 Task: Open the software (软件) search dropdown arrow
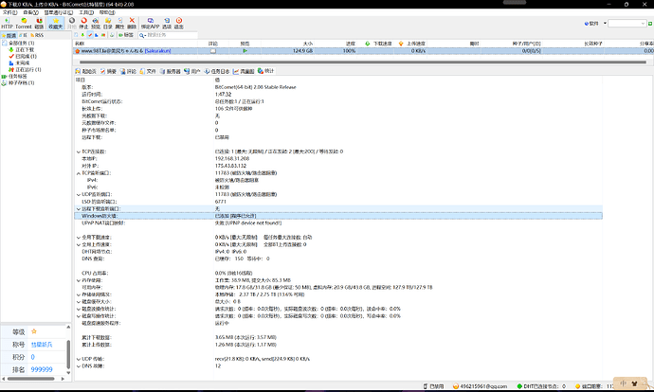(x=605, y=24)
